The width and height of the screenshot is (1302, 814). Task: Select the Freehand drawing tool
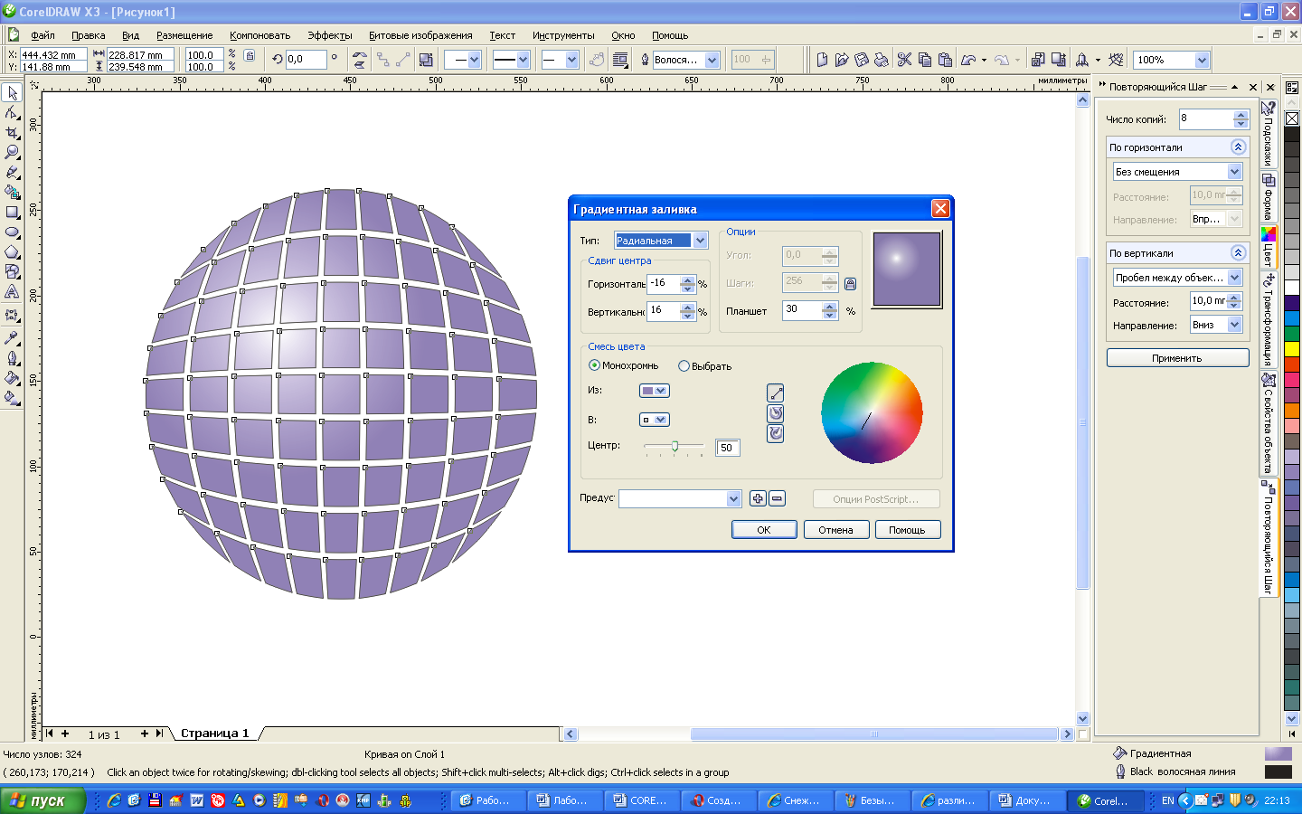[12, 173]
